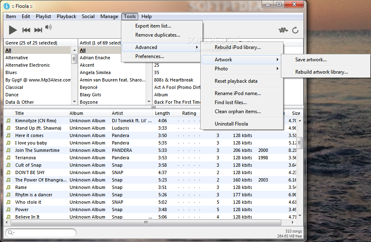
Task: Open Preferences from Tools menu
Action: (x=162, y=56)
